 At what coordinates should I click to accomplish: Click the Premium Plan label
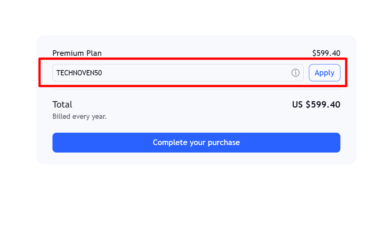click(x=77, y=53)
